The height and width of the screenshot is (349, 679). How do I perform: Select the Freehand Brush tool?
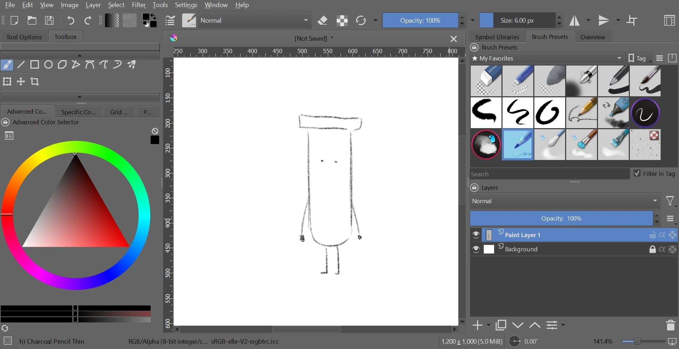click(x=6, y=64)
